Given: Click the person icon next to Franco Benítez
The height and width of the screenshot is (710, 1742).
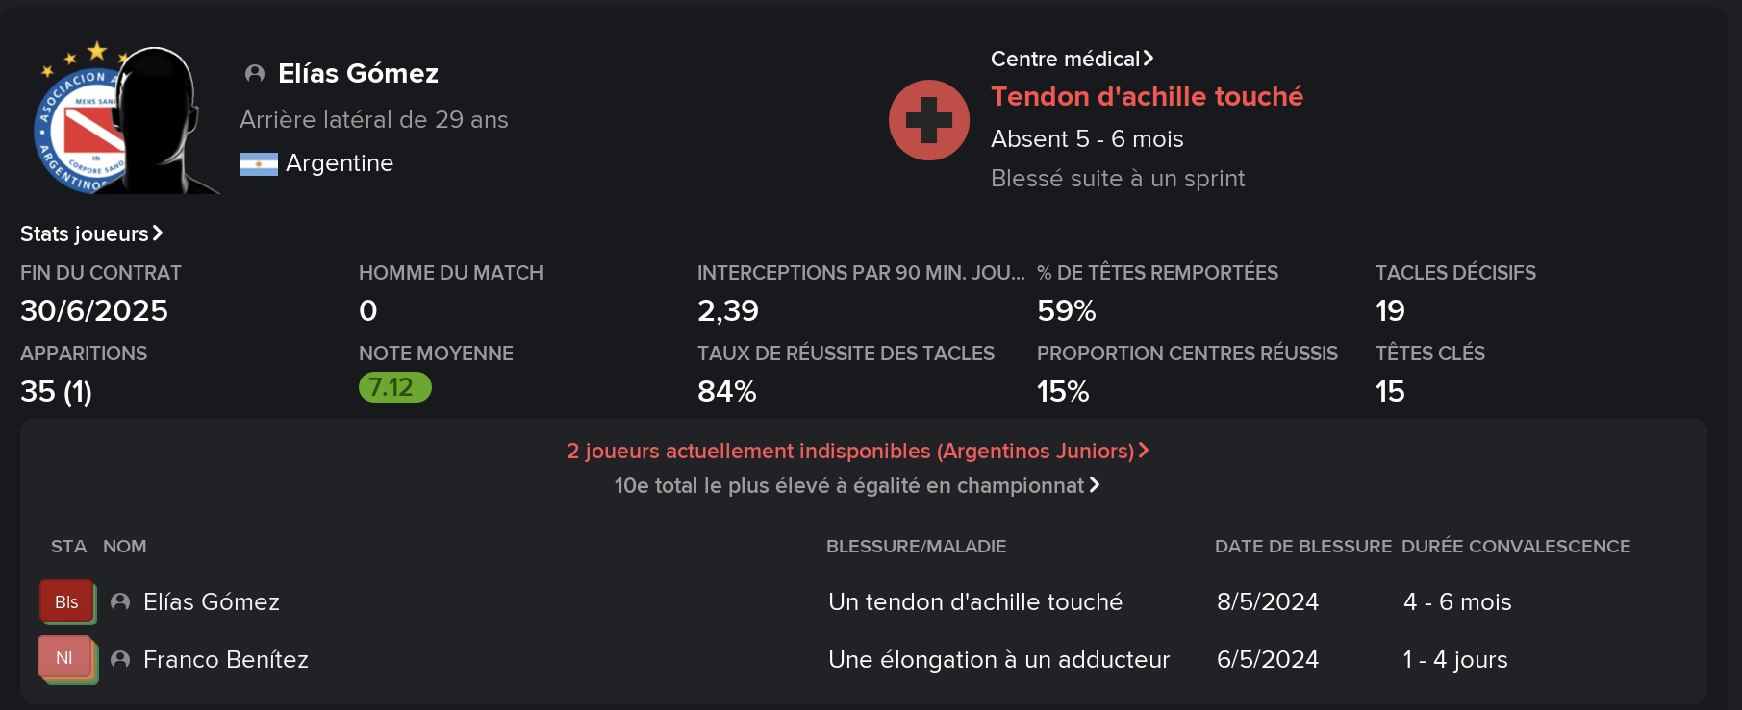Looking at the screenshot, I should (x=120, y=660).
